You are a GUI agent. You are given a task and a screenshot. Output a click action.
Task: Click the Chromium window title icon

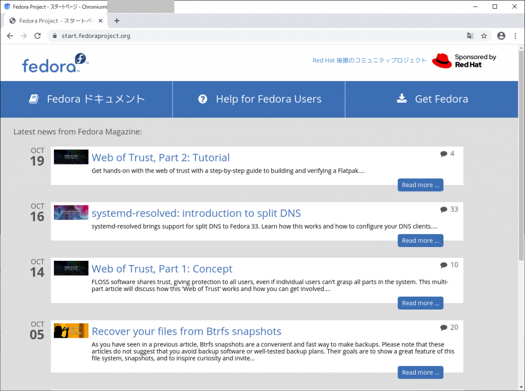(7, 6)
